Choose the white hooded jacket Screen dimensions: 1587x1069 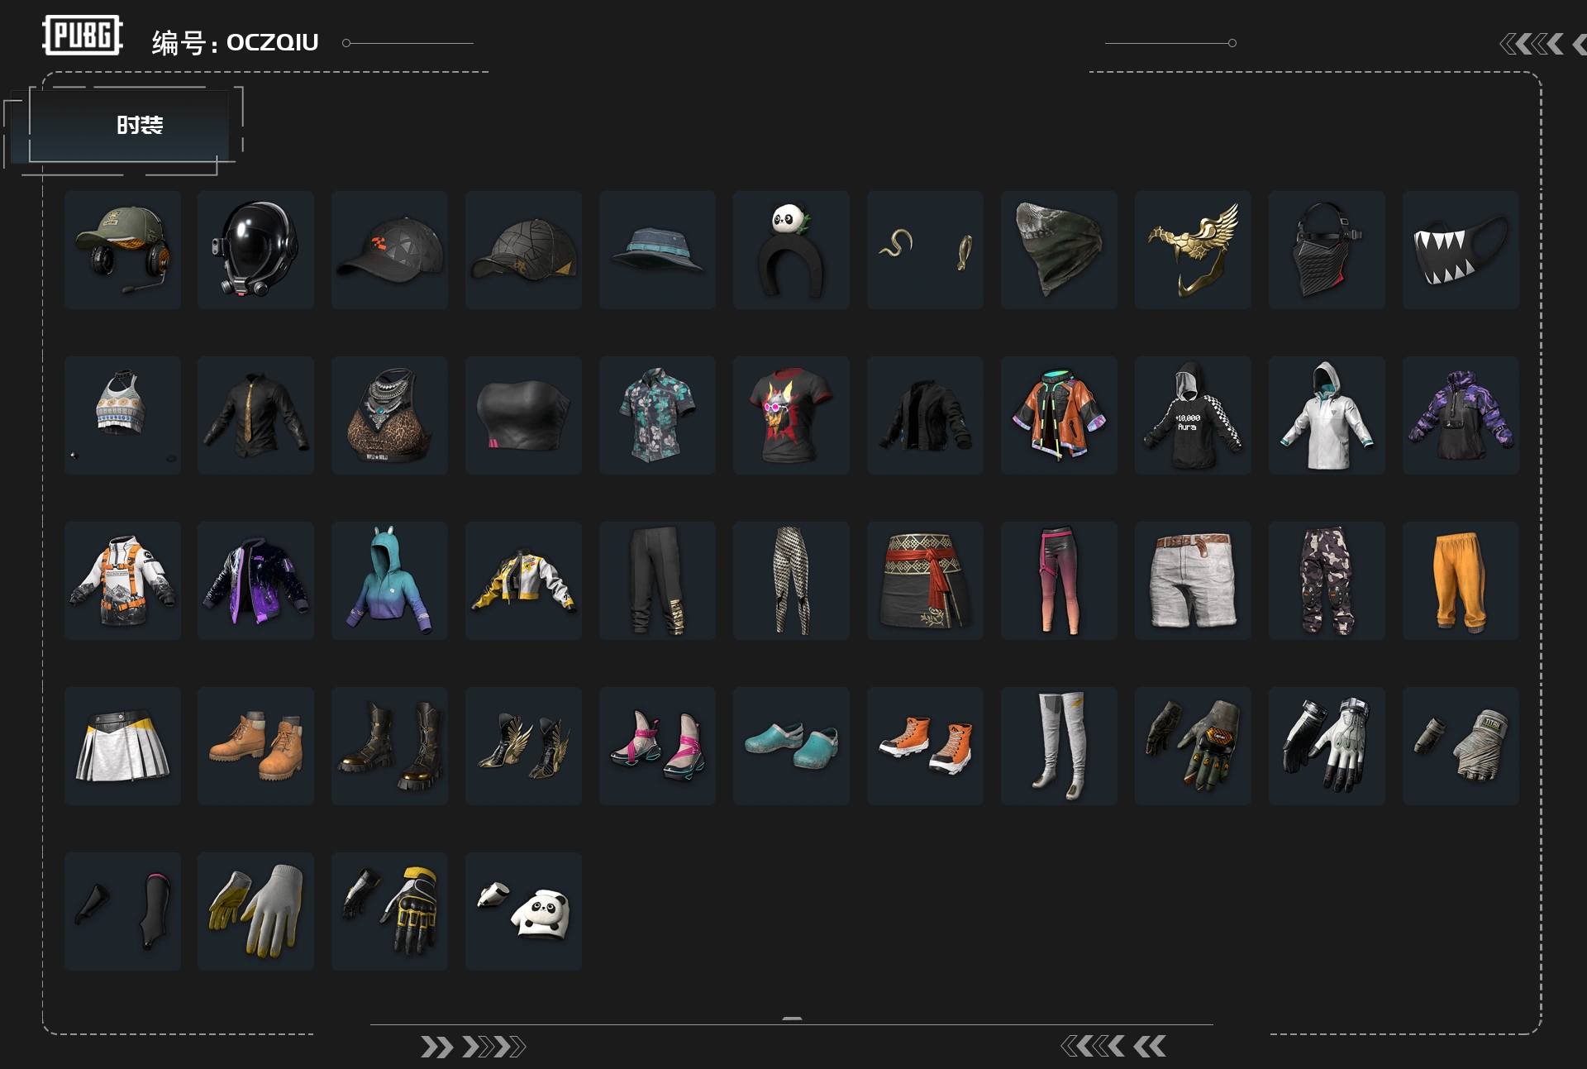[1327, 415]
